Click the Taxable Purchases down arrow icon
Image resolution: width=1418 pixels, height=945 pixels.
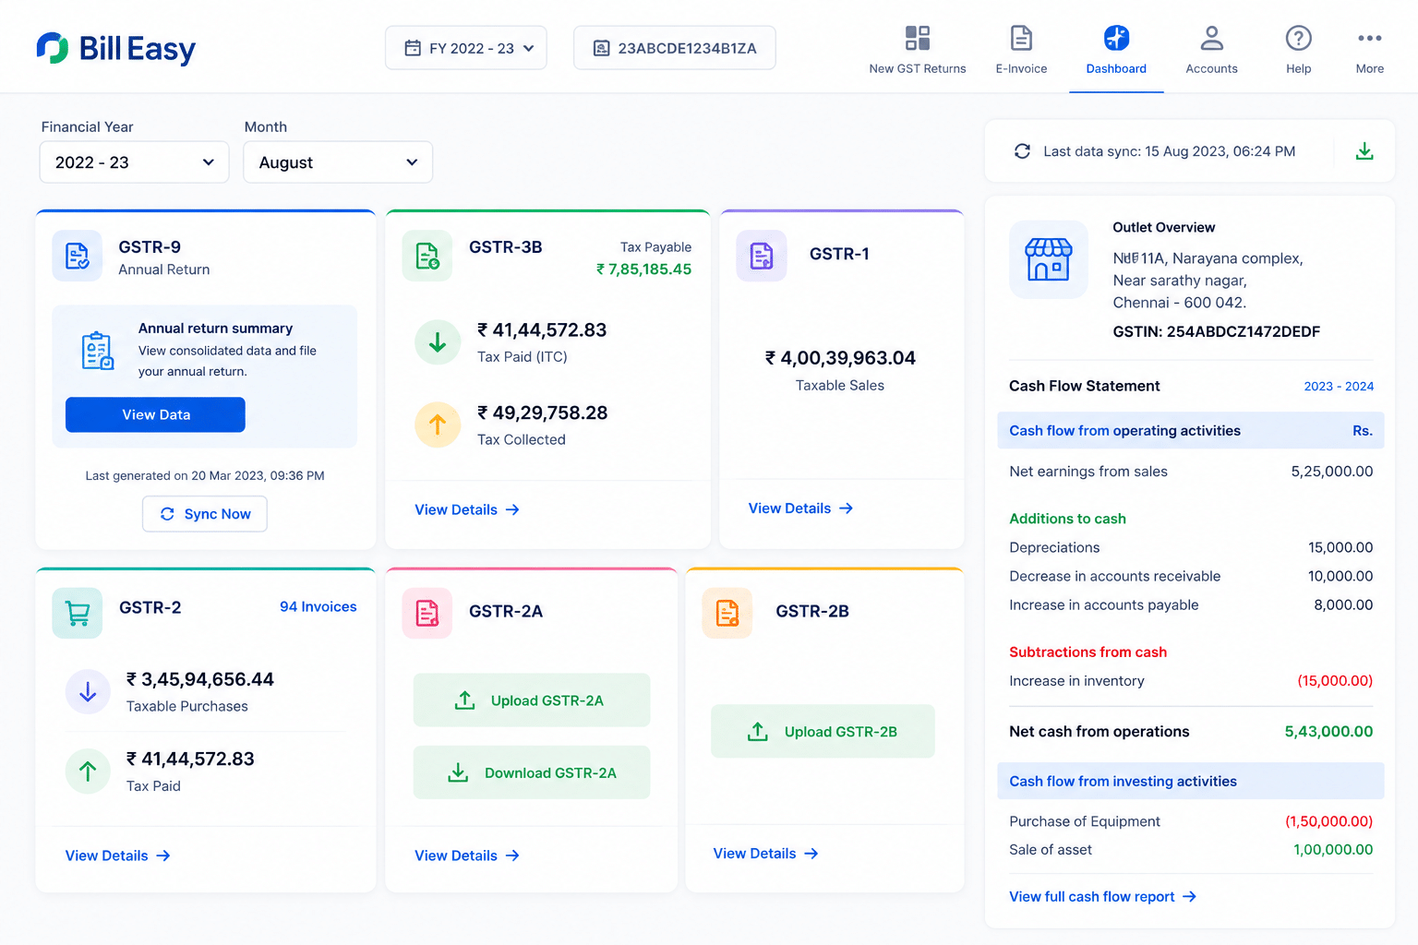point(88,691)
